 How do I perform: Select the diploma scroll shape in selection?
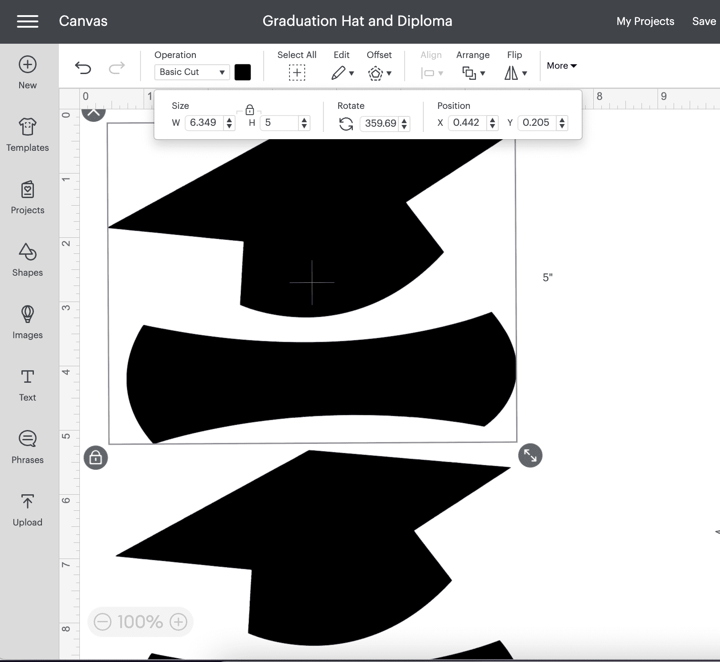[321, 378]
